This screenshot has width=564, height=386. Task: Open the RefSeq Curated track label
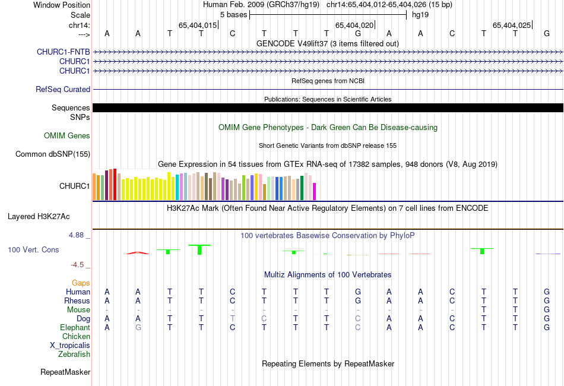[63, 89]
